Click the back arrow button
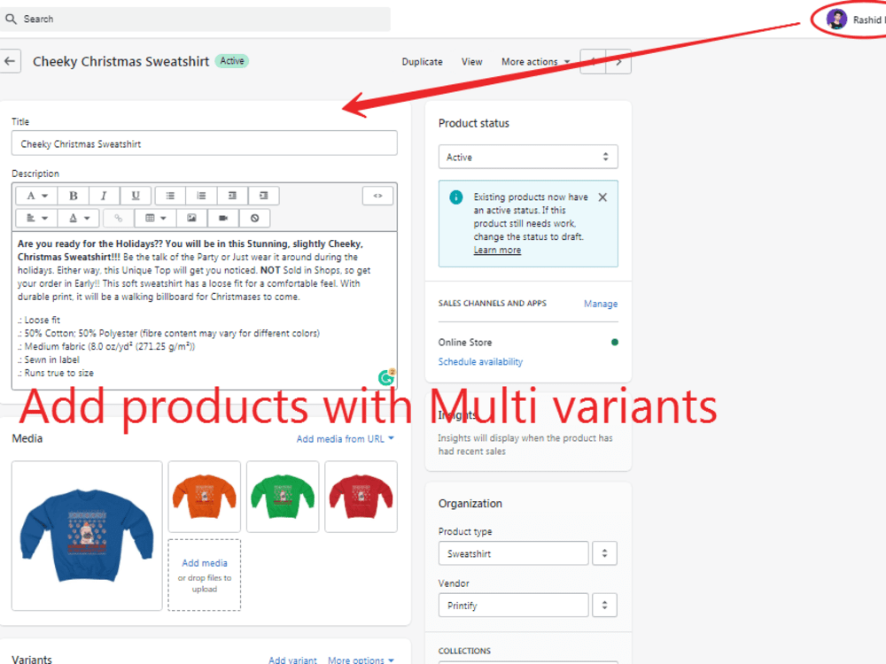The image size is (886, 664). [10, 61]
